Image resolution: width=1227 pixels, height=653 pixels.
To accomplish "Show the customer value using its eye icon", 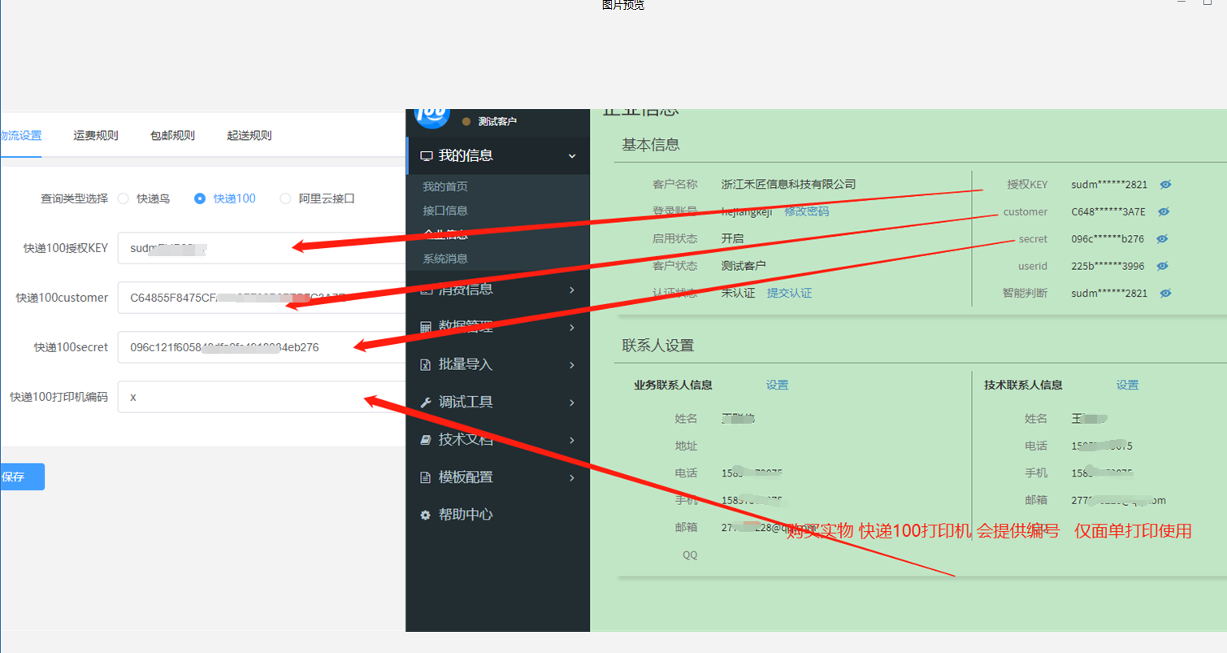I will (1164, 211).
